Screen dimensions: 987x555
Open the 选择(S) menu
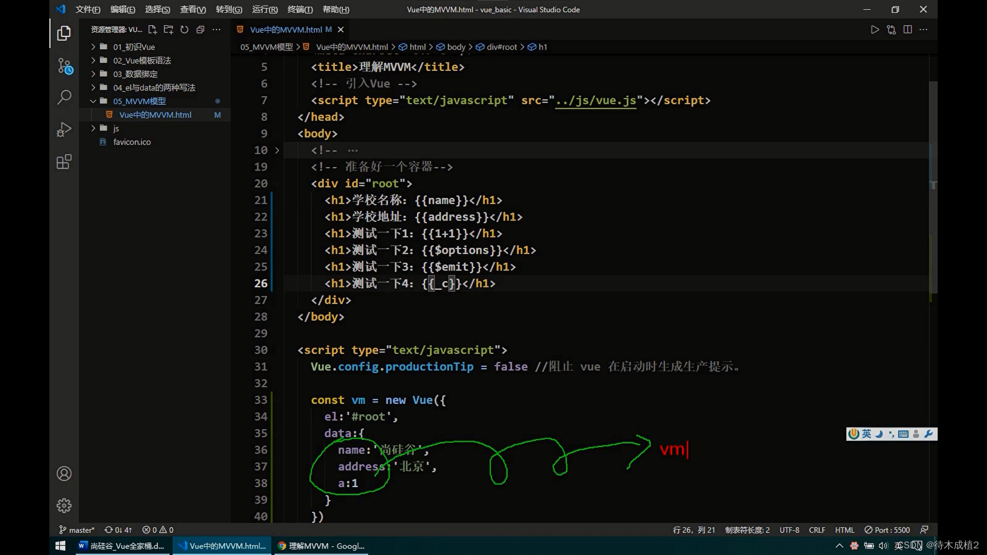157,9
